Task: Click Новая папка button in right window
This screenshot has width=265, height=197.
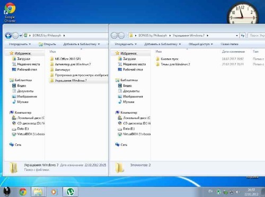Action: tap(229, 44)
